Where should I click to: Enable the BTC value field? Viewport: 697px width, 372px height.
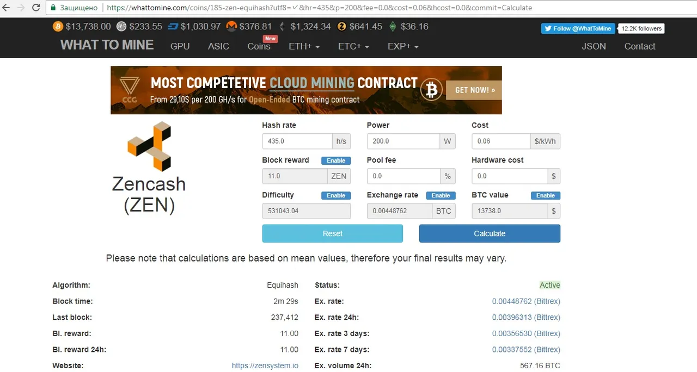(546, 195)
